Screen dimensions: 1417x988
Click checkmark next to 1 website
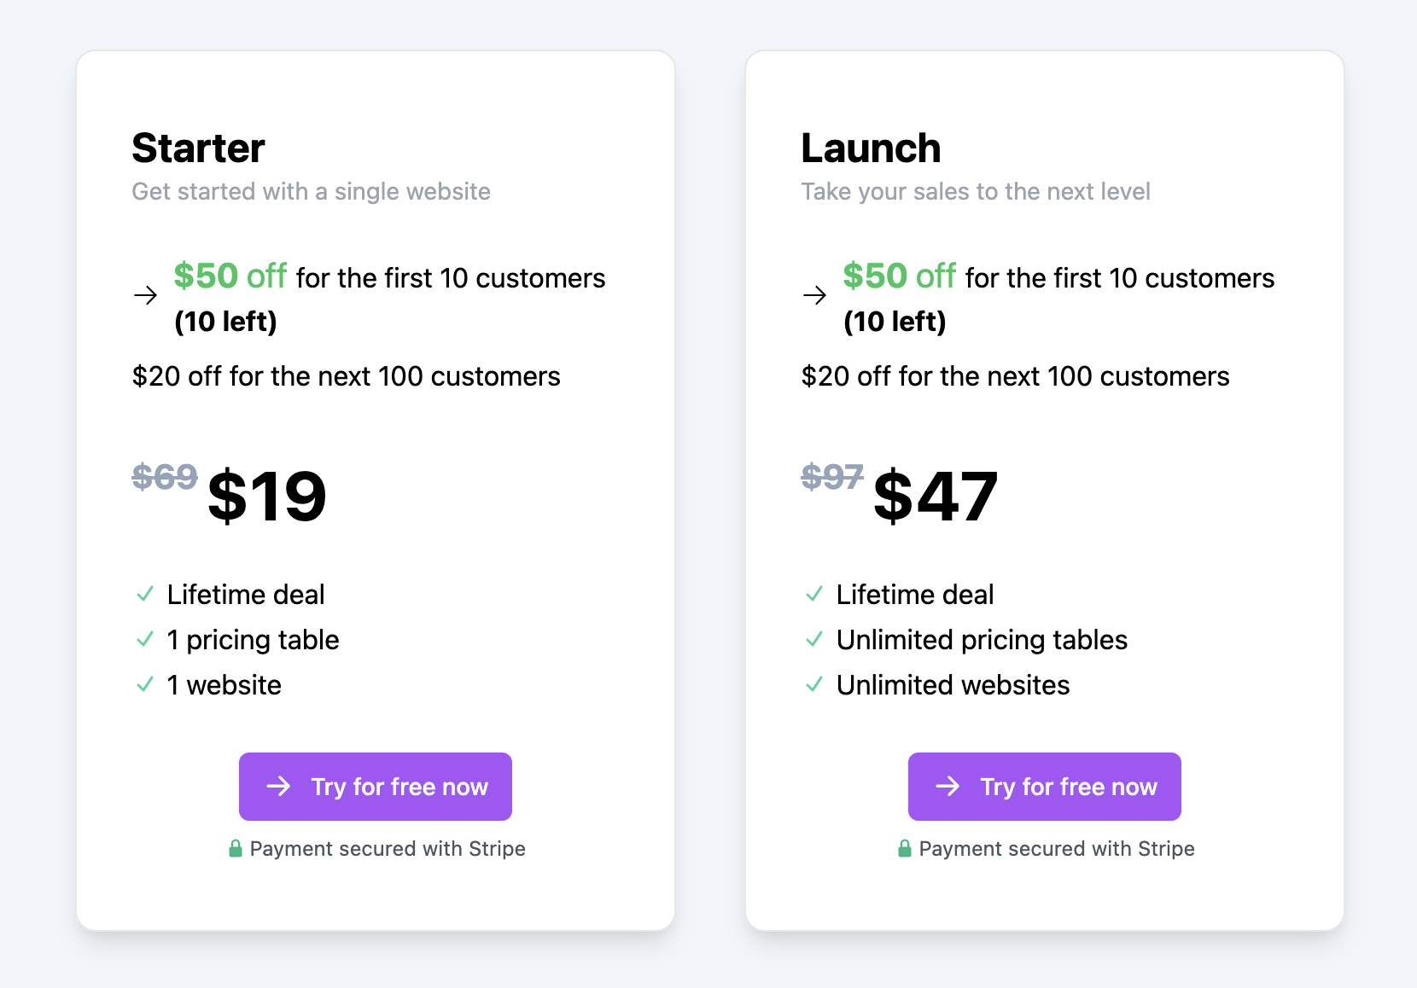[x=145, y=684]
